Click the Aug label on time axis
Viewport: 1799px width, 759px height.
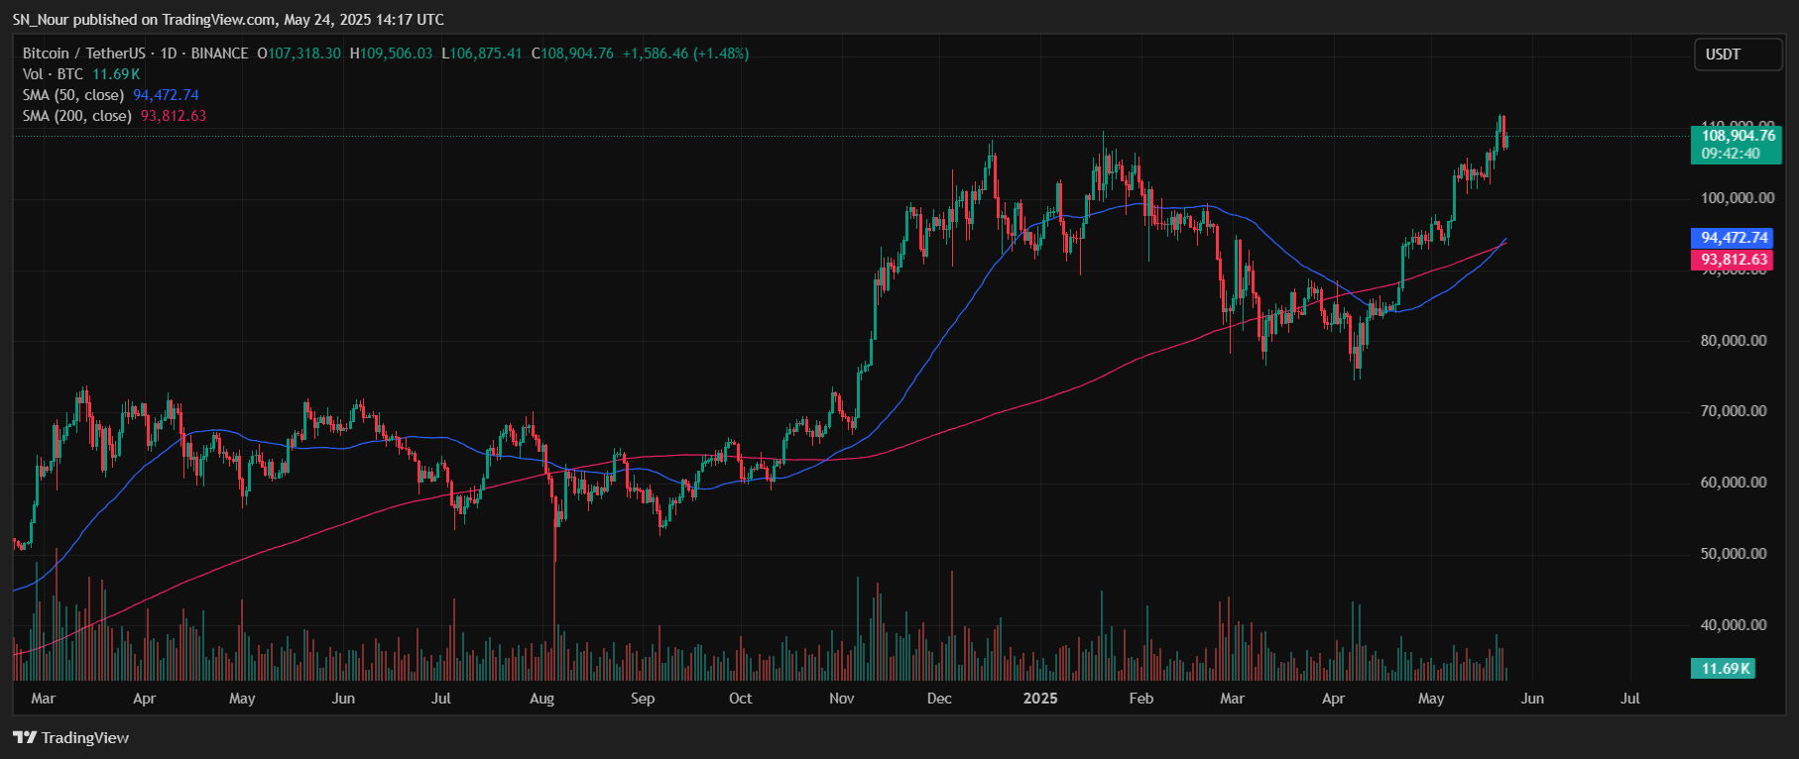(541, 699)
